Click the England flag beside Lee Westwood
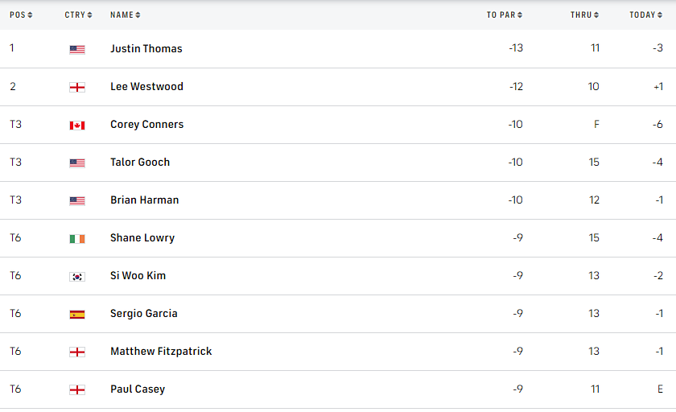 pyautogui.click(x=77, y=87)
